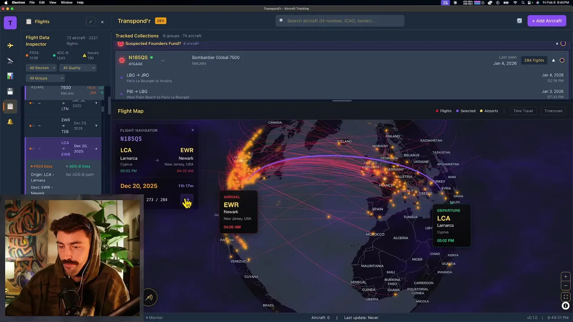Select the LBG → JRO flight

point(342,78)
